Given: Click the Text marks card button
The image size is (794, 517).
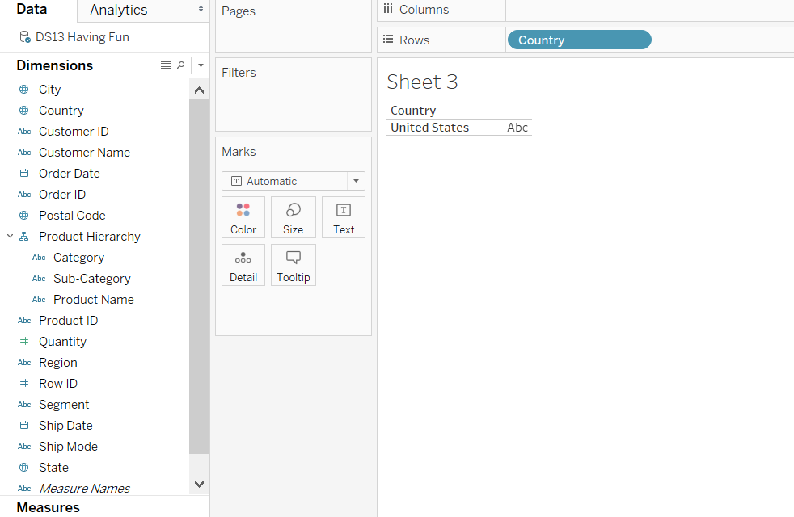Looking at the screenshot, I should [344, 217].
